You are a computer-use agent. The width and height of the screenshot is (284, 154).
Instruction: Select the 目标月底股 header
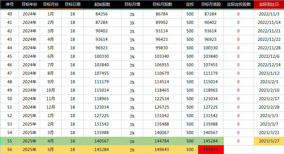point(211,4)
